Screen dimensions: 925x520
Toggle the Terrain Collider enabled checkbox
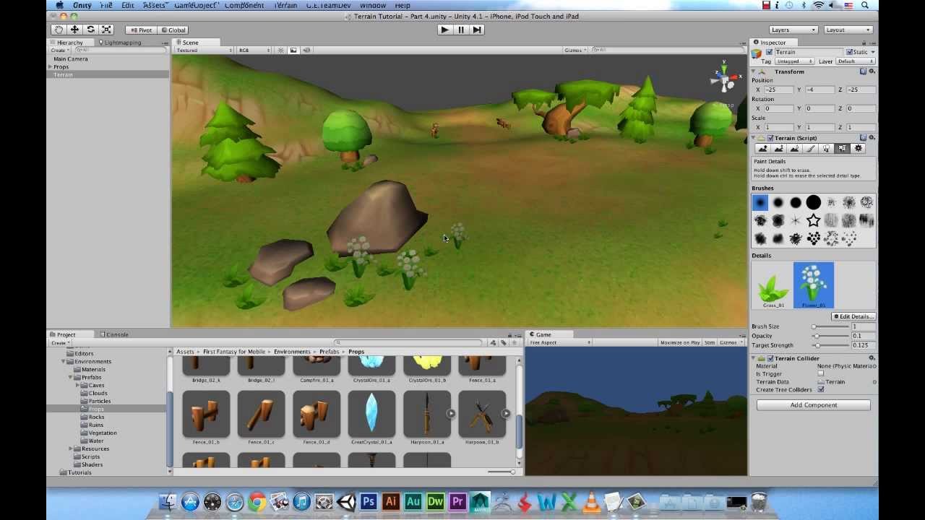point(770,358)
